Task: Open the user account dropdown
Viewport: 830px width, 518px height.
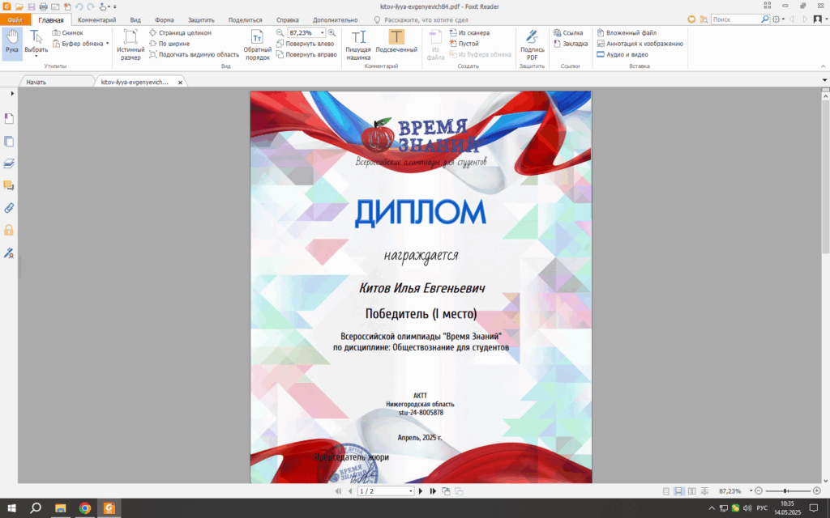Action: point(820,19)
